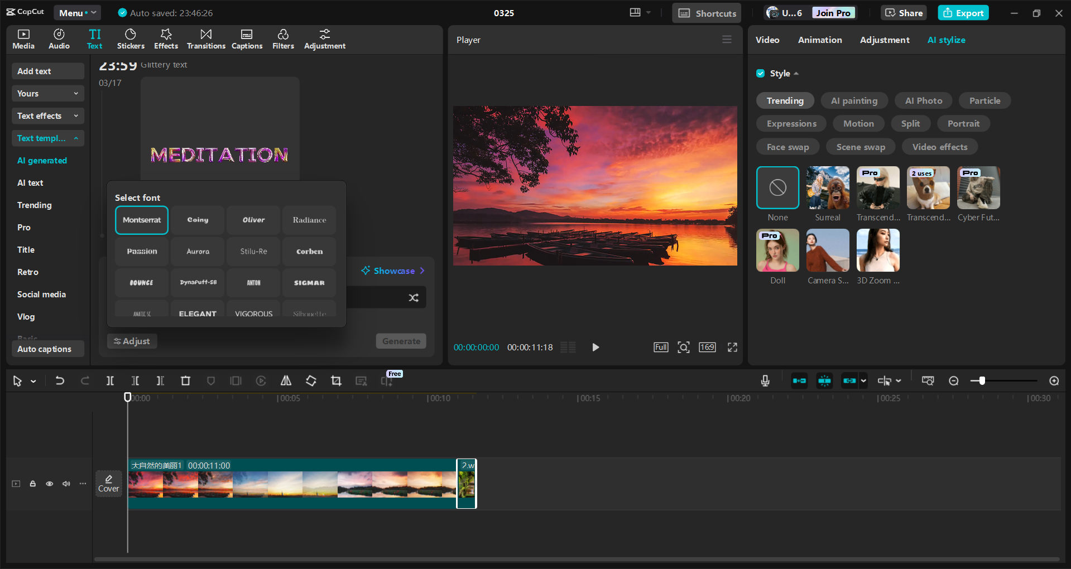The image size is (1071, 569).
Task: Open the Yours dropdown in the text sidebar
Action: [x=47, y=93]
